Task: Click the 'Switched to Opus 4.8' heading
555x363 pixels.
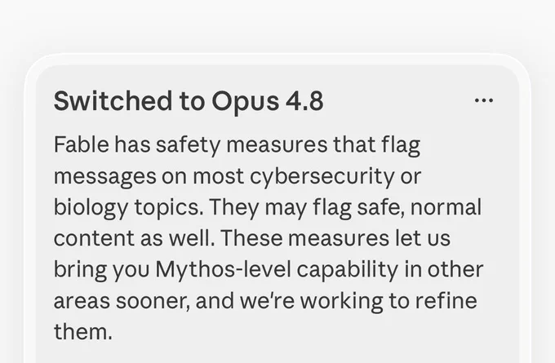Action: pyautogui.click(x=189, y=101)
